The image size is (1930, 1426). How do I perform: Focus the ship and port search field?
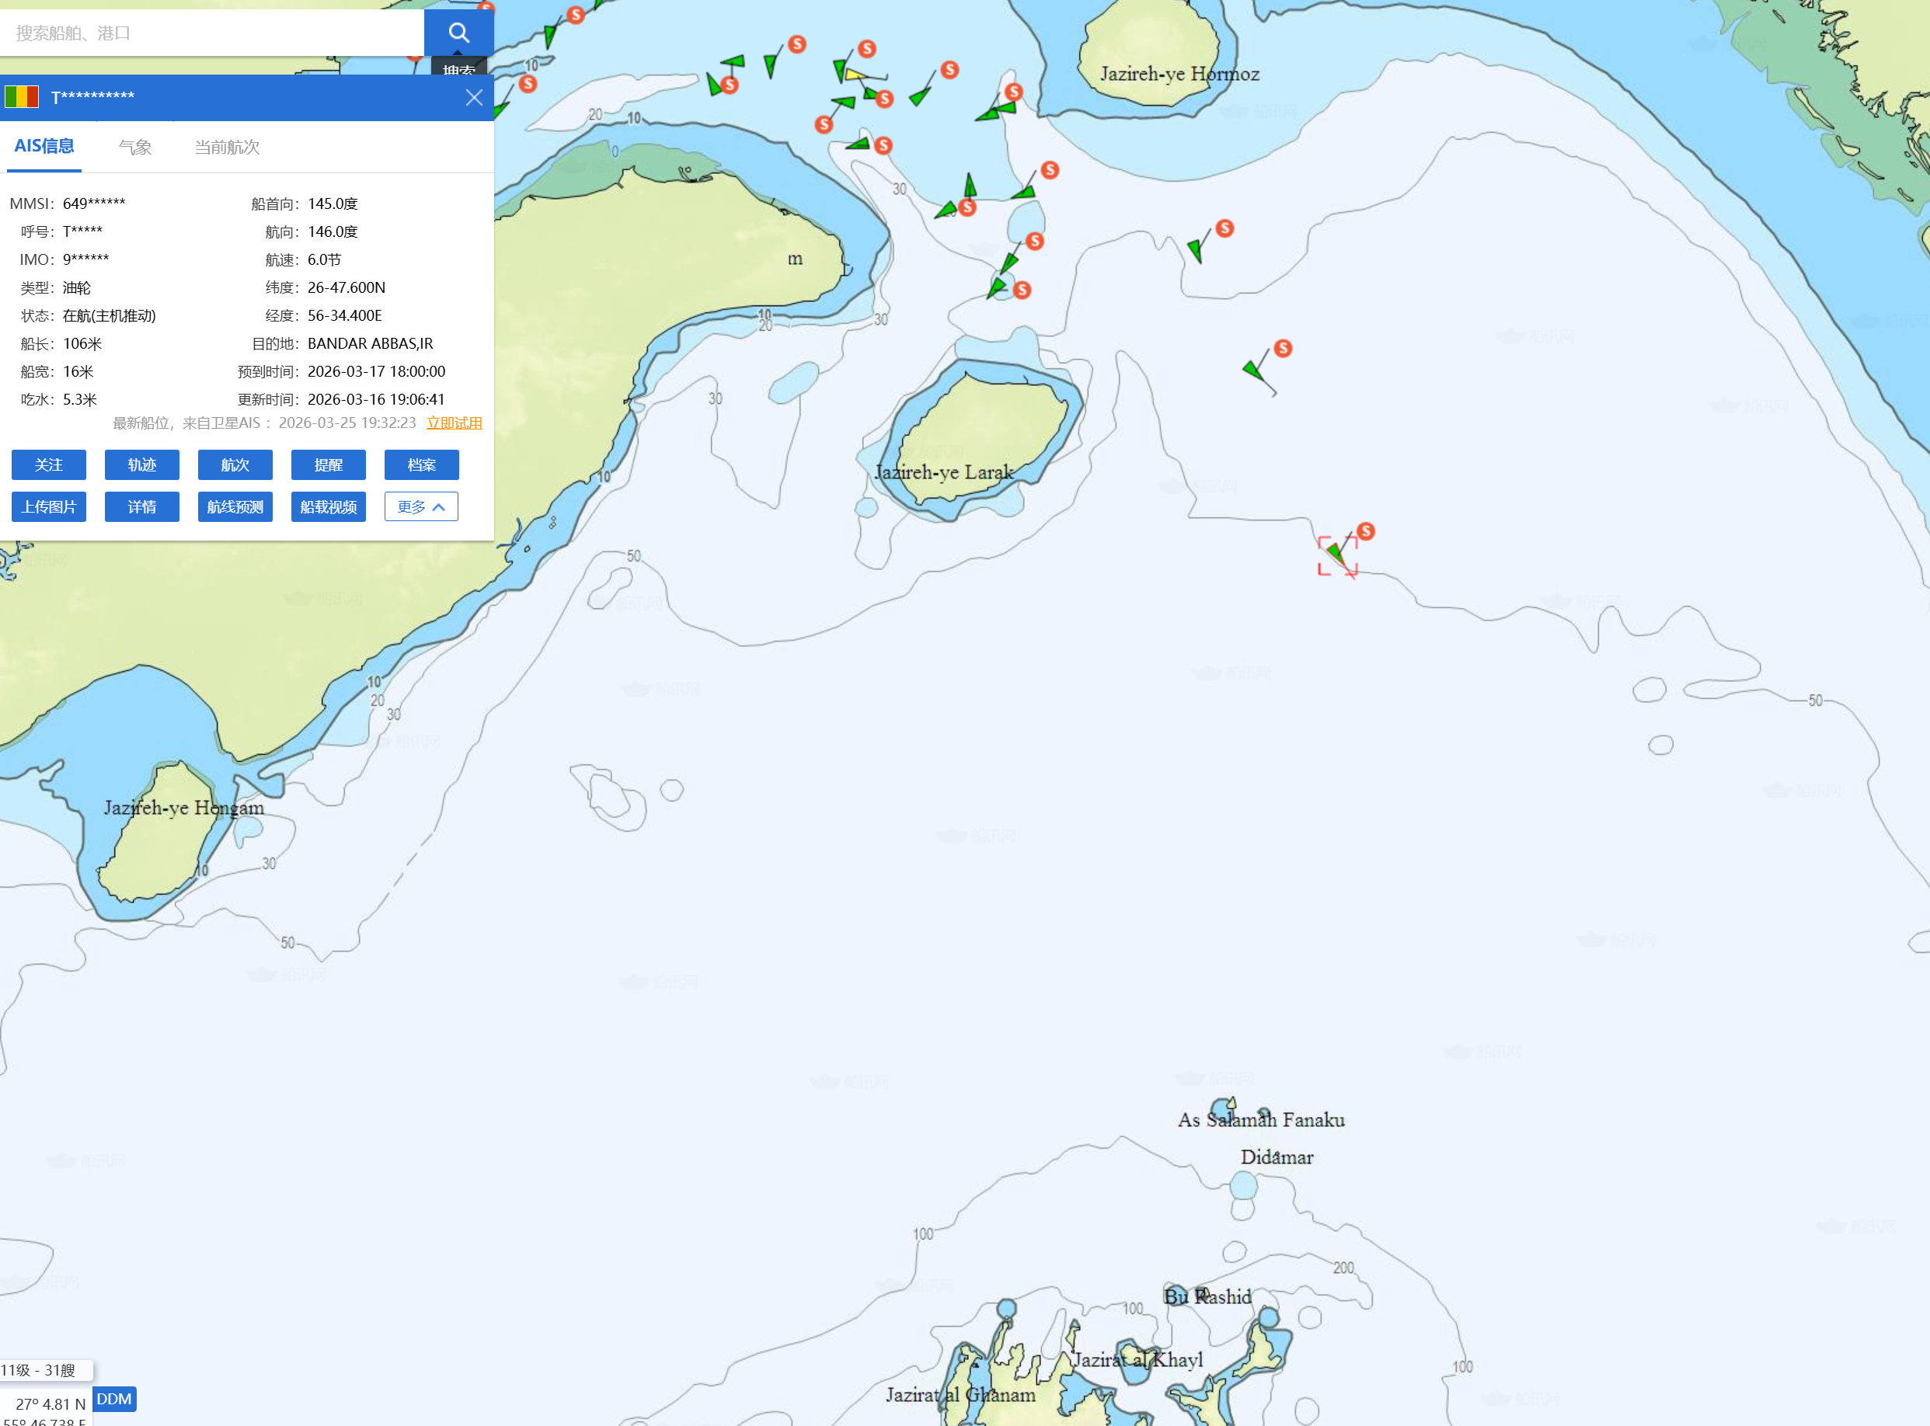[211, 33]
